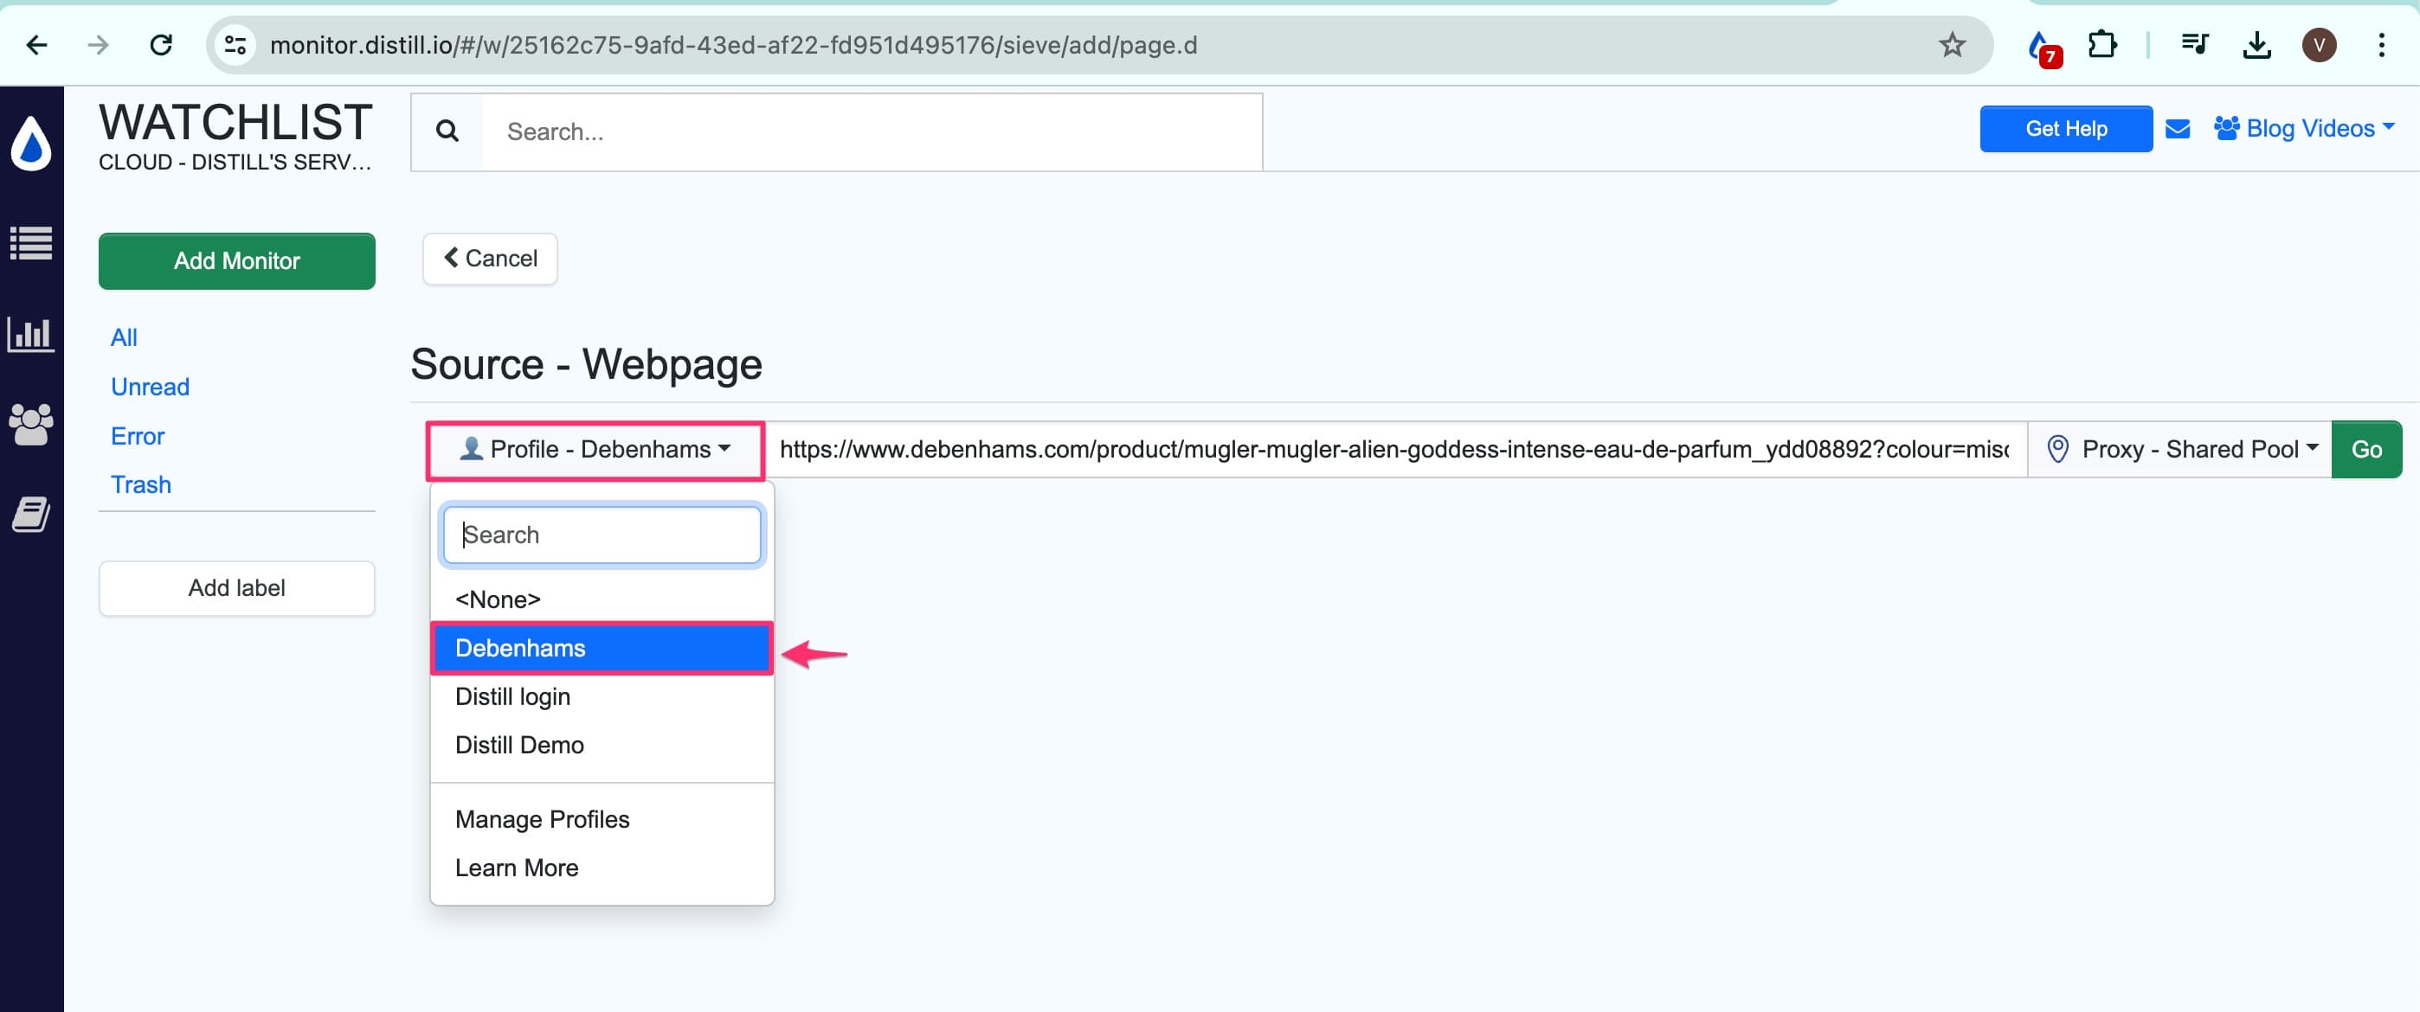
Task: Open the bar chart stats icon
Action: [31, 334]
